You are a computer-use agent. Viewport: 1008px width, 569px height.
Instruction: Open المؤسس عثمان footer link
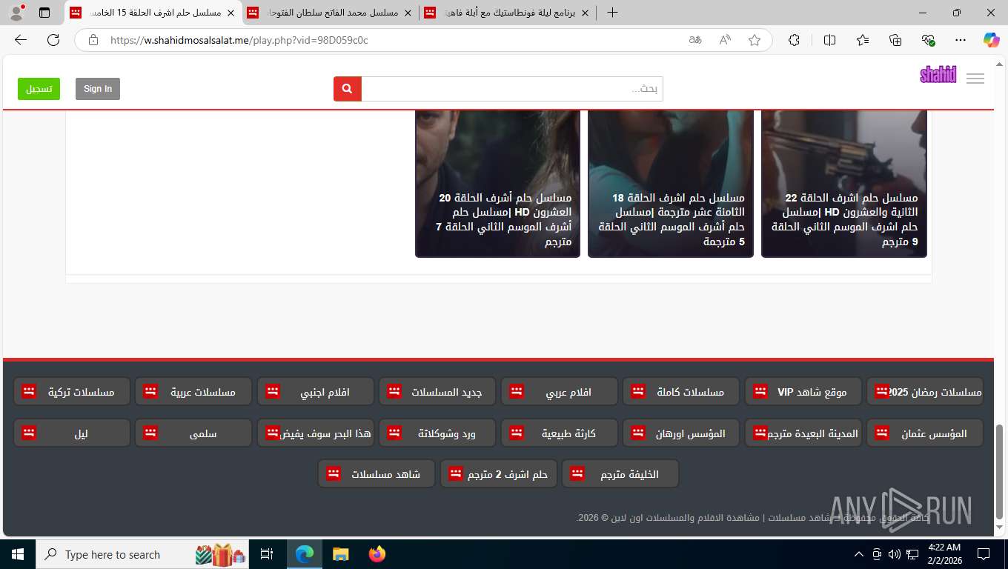click(x=925, y=433)
